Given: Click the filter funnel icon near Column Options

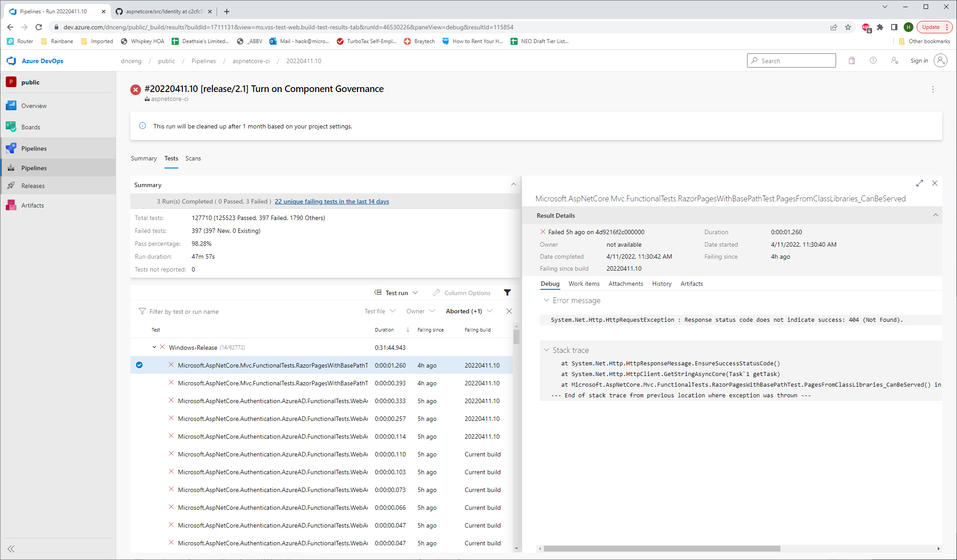Looking at the screenshot, I should click(507, 292).
